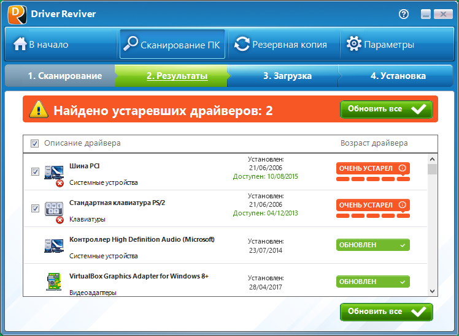459x336 pixels.
Task: Click red error badge on keyboard icon
Action: click(x=60, y=220)
